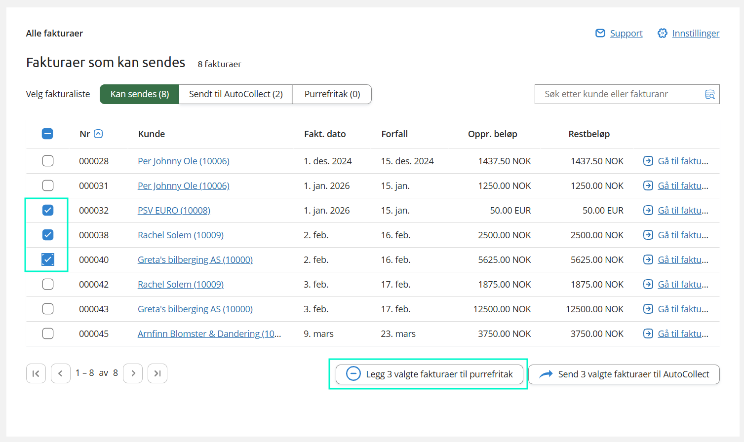The height and width of the screenshot is (442, 744).
Task: Go to the last page of invoices
Action: click(x=157, y=373)
